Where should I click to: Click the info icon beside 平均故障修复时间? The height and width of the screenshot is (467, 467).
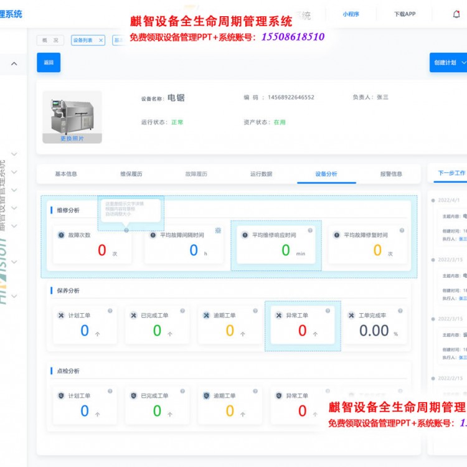(x=336, y=235)
